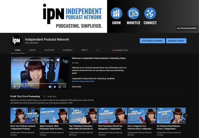Open the welcome video title link

99,58
